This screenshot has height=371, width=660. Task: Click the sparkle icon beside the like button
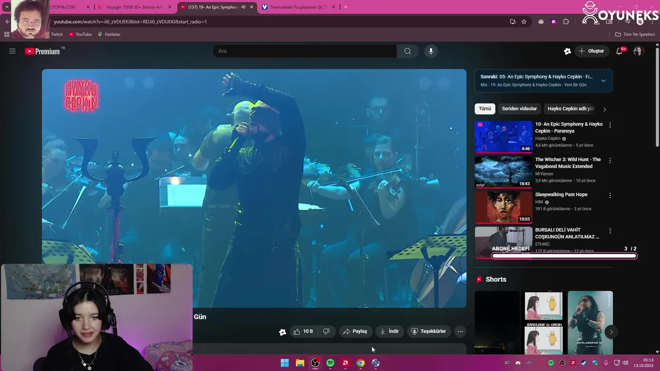[x=283, y=332]
